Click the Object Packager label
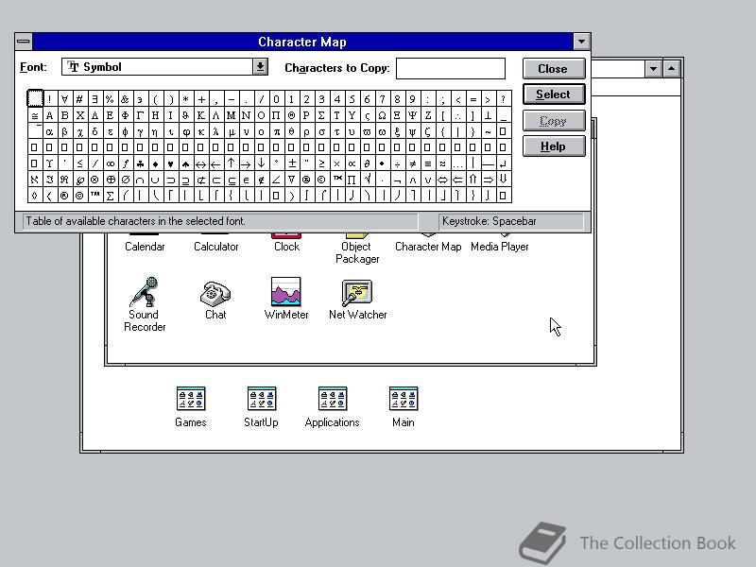756x567 pixels. click(x=357, y=252)
